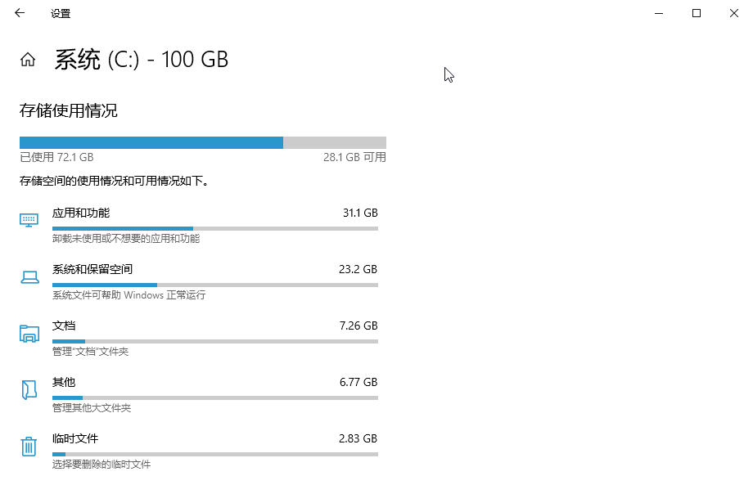The width and height of the screenshot is (753, 485).
Task: Maximize the 设置 window
Action: tap(697, 13)
